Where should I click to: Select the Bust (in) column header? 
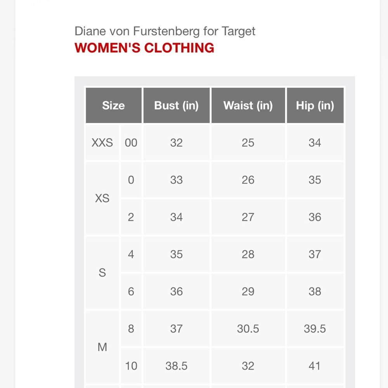[x=177, y=106]
